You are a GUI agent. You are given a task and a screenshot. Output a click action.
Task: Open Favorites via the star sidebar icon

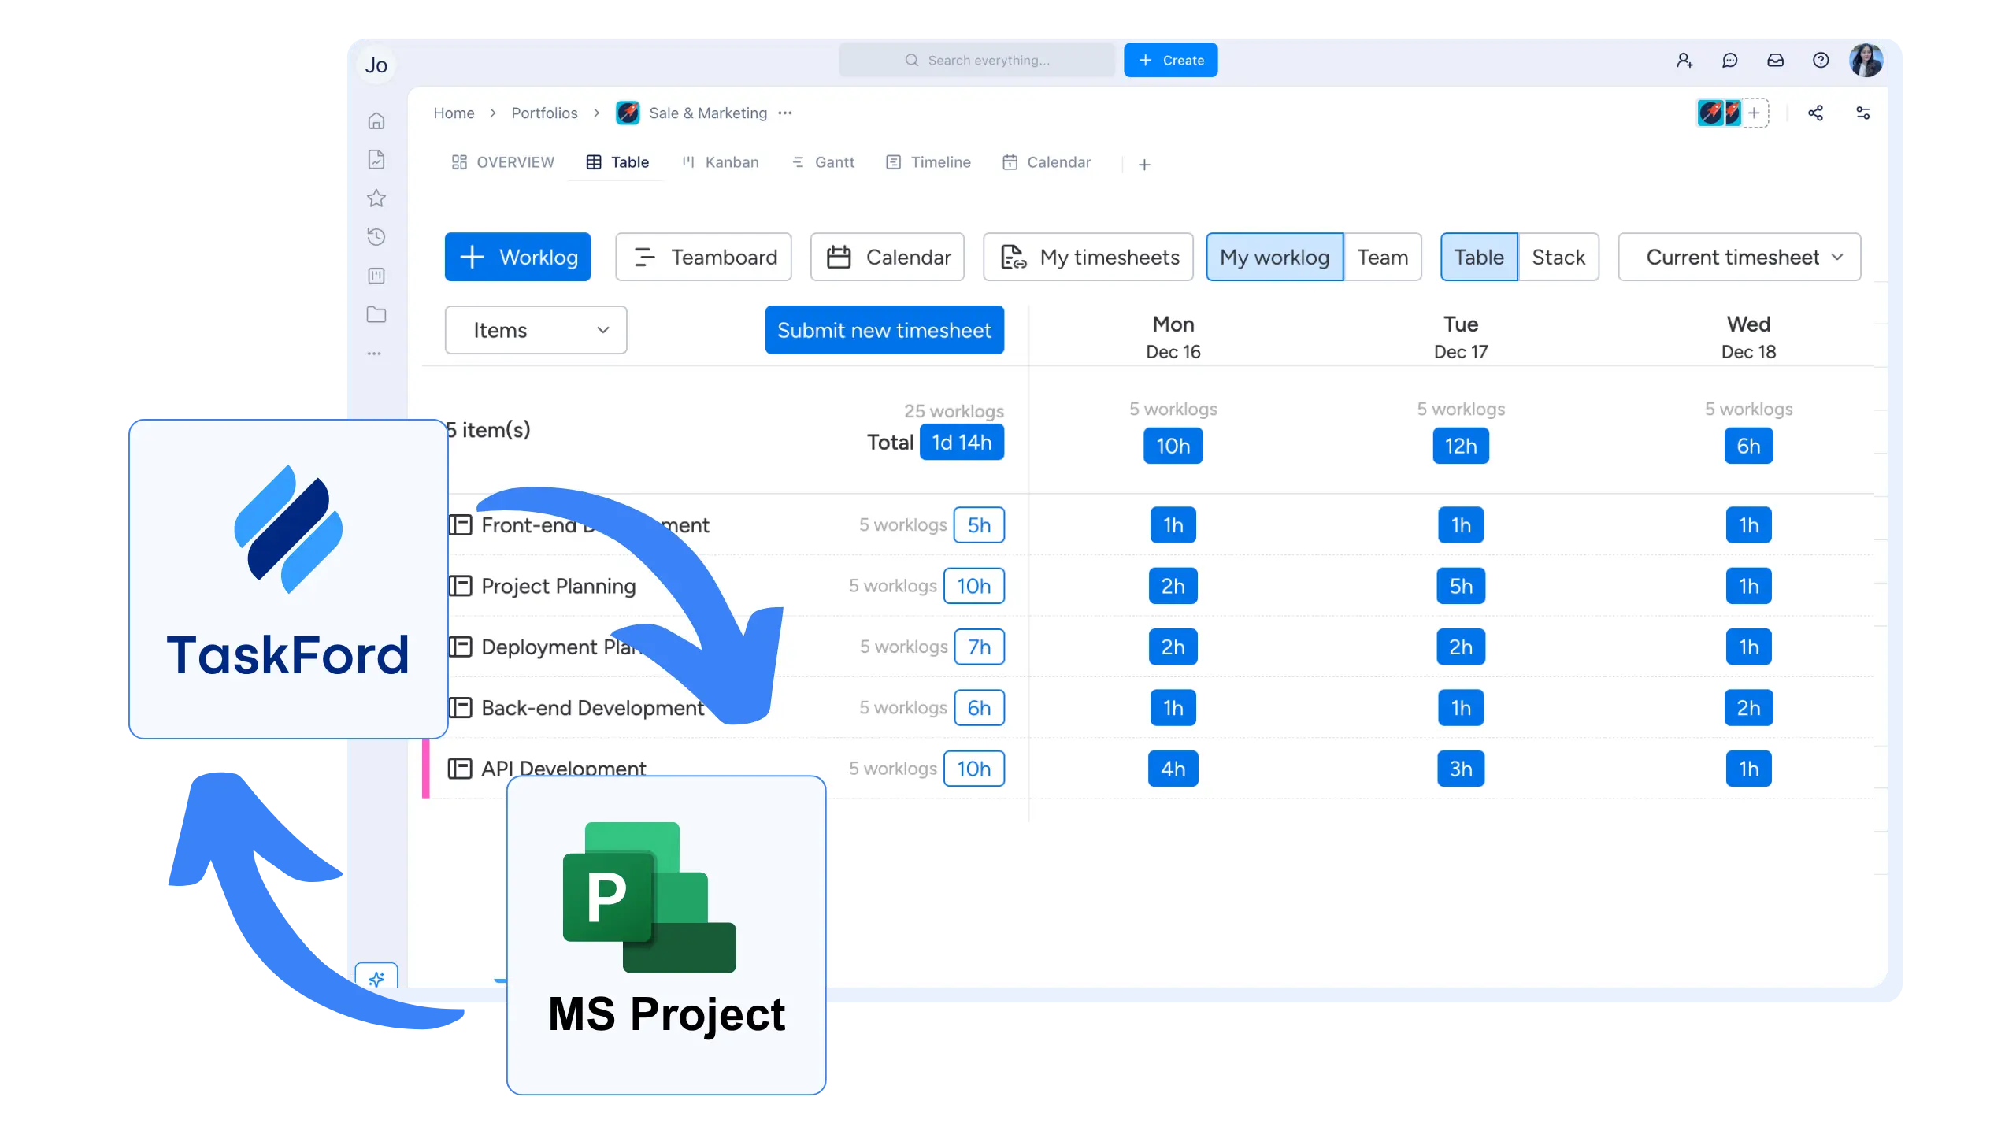pos(376,198)
